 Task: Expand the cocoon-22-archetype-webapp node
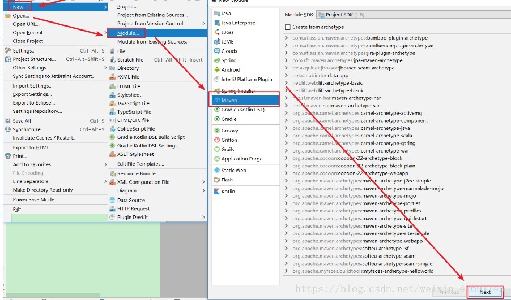coord(286,173)
